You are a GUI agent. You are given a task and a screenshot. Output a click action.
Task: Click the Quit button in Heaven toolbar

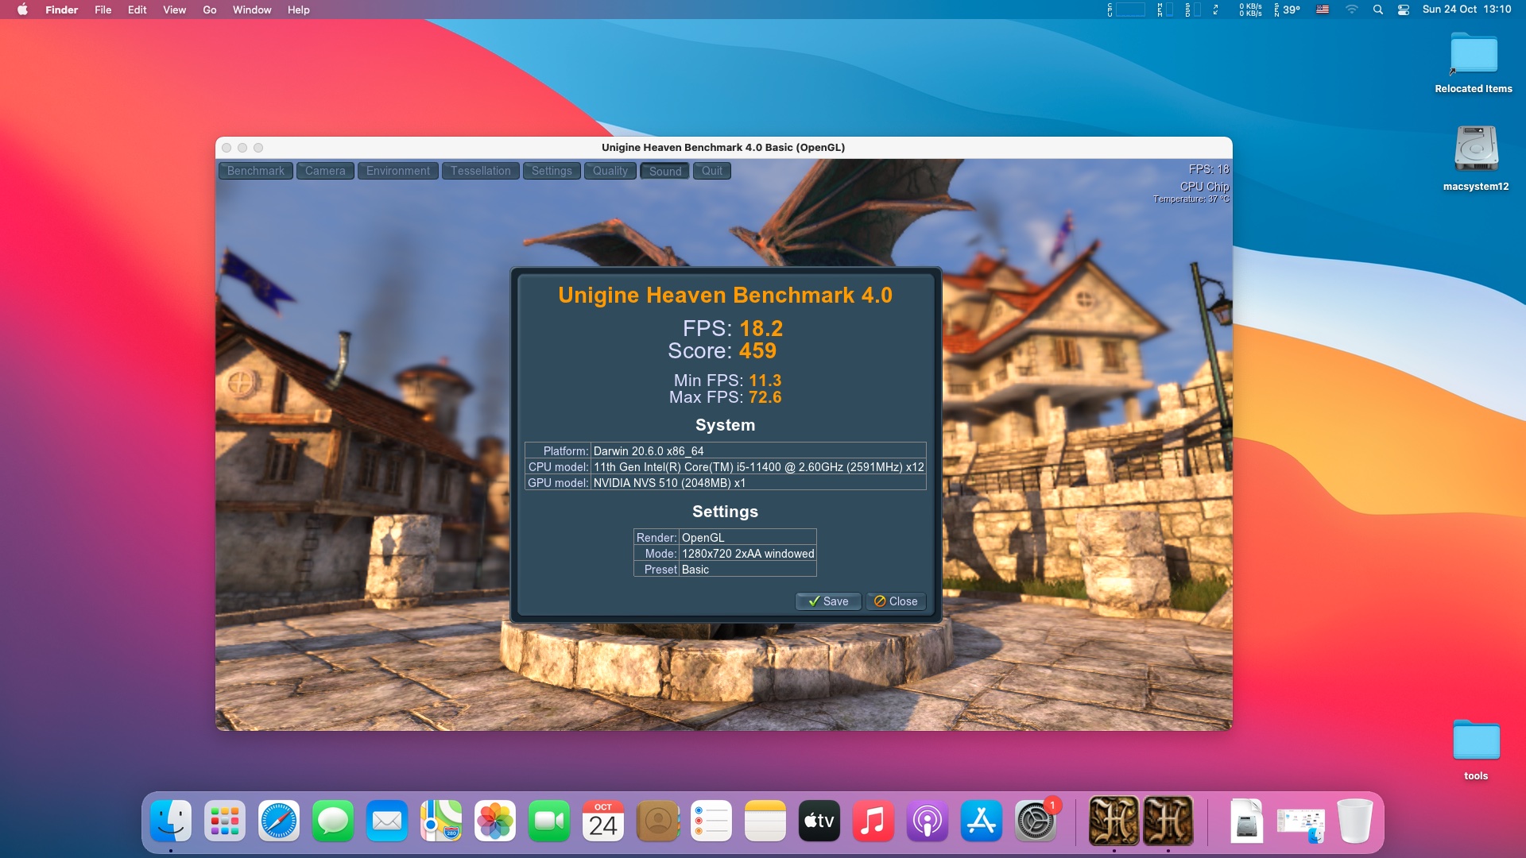pos(711,171)
